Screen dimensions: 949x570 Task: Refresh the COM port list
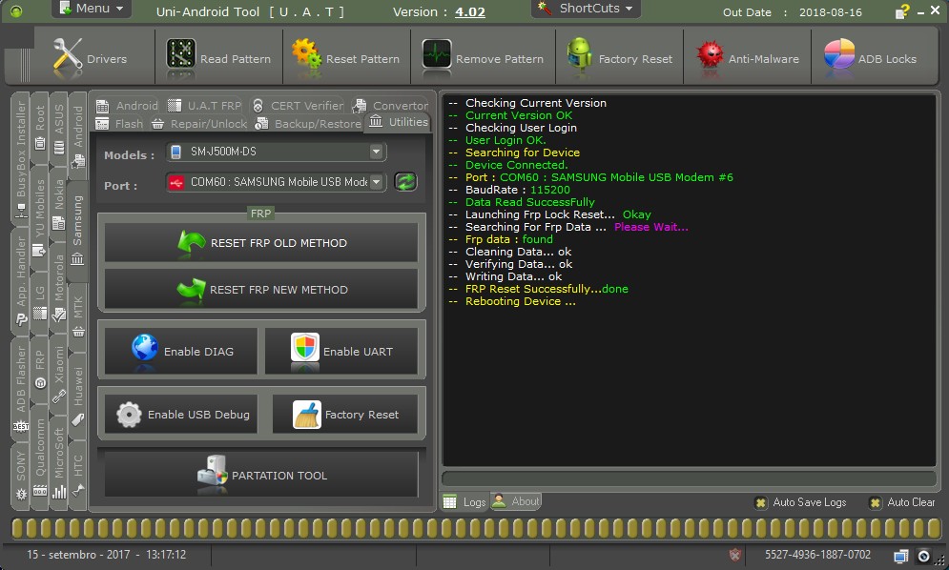(x=405, y=181)
